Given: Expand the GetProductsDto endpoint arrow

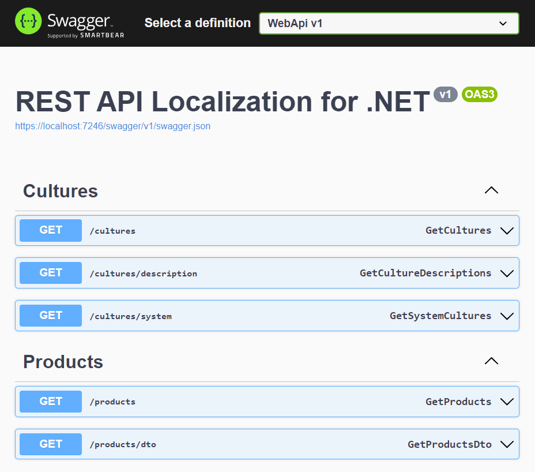Looking at the screenshot, I should point(507,444).
